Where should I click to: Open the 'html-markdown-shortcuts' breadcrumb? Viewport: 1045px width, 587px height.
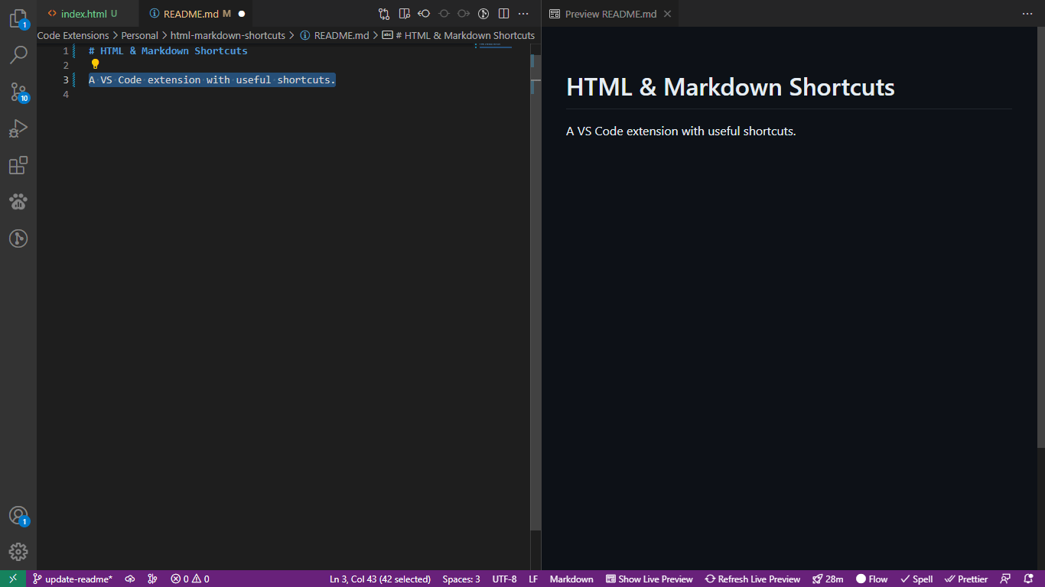pos(228,35)
